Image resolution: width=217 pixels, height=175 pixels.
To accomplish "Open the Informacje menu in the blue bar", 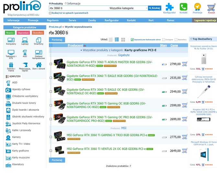I will tap(13, 20).
